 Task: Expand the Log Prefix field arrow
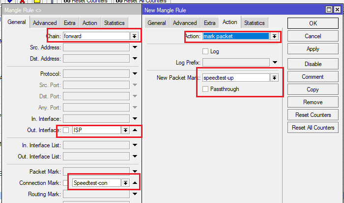(275, 63)
